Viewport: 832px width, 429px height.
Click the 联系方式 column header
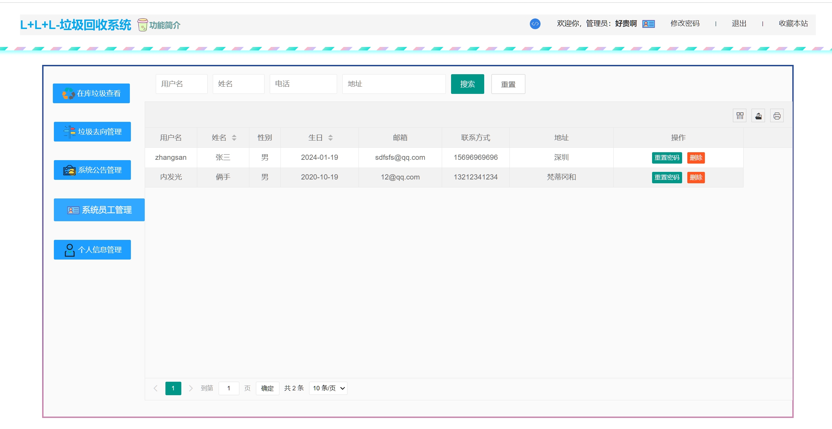tap(476, 138)
